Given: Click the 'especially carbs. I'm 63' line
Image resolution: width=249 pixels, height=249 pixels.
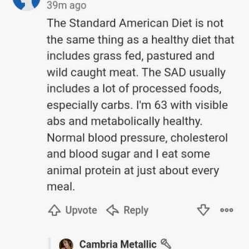Looking at the screenshot, I should point(107,105).
